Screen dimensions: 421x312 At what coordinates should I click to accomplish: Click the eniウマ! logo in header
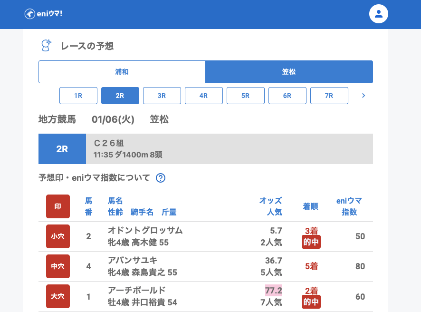(43, 14)
